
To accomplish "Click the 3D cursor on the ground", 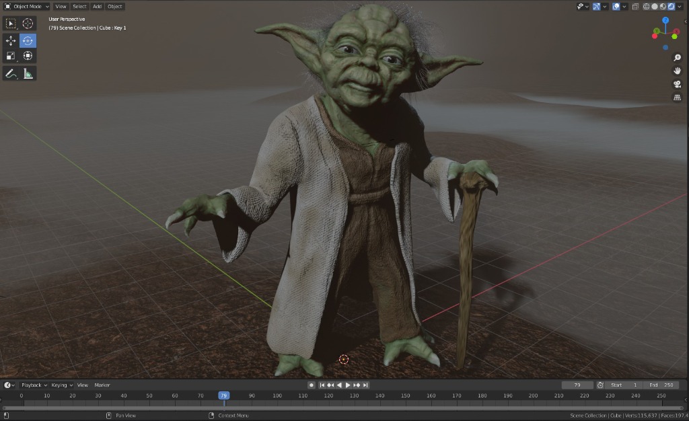I will point(344,360).
